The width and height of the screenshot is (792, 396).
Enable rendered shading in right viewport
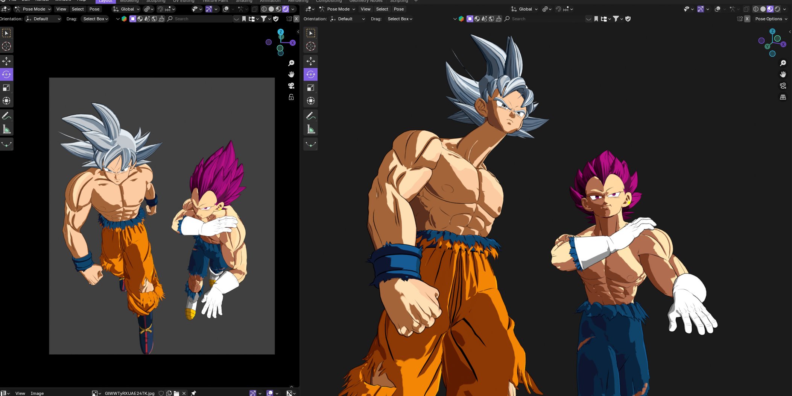coord(777,9)
